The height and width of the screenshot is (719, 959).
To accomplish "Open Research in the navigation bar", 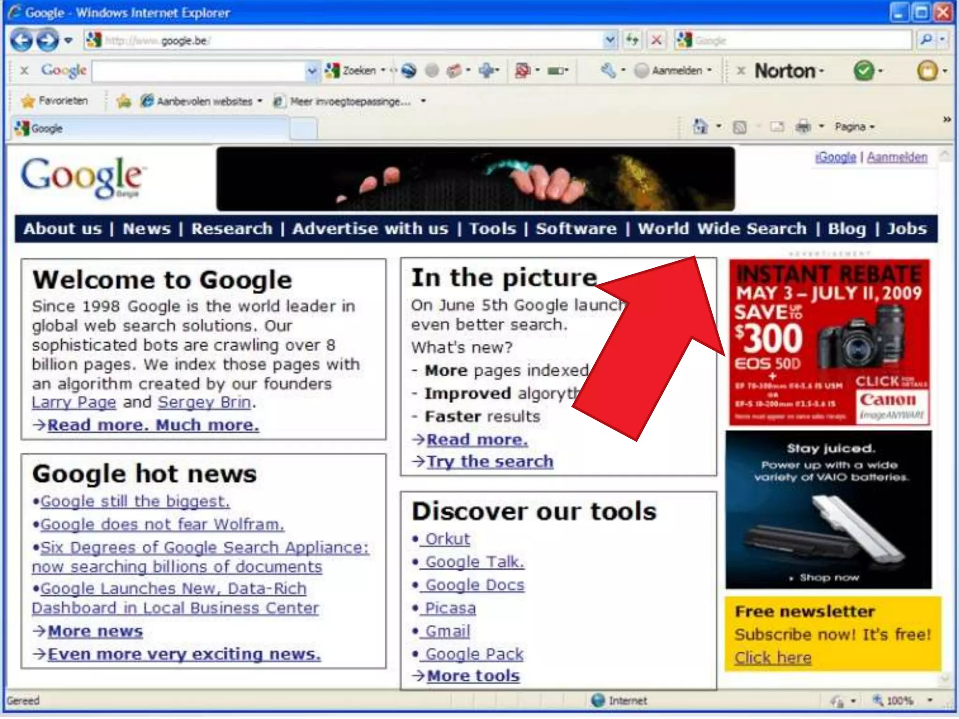I will coord(232,228).
